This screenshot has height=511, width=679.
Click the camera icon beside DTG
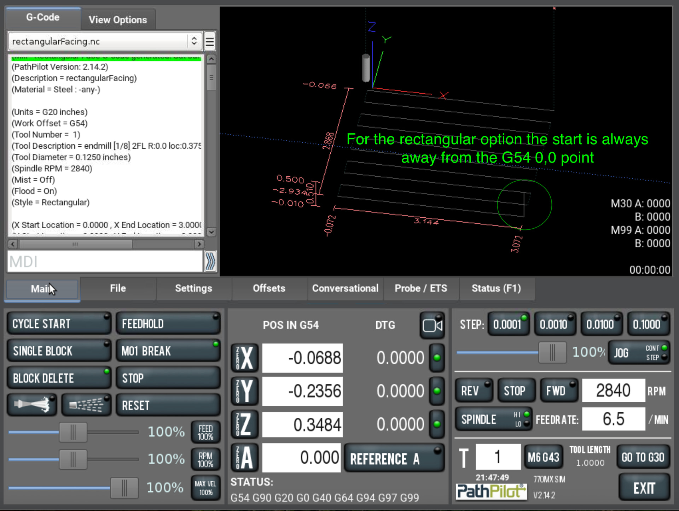433,325
